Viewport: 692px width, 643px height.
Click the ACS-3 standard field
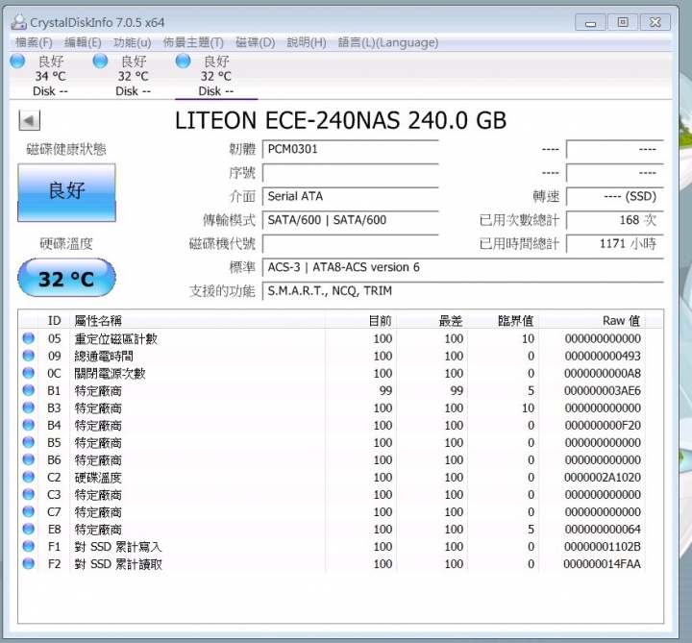(463, 267)
